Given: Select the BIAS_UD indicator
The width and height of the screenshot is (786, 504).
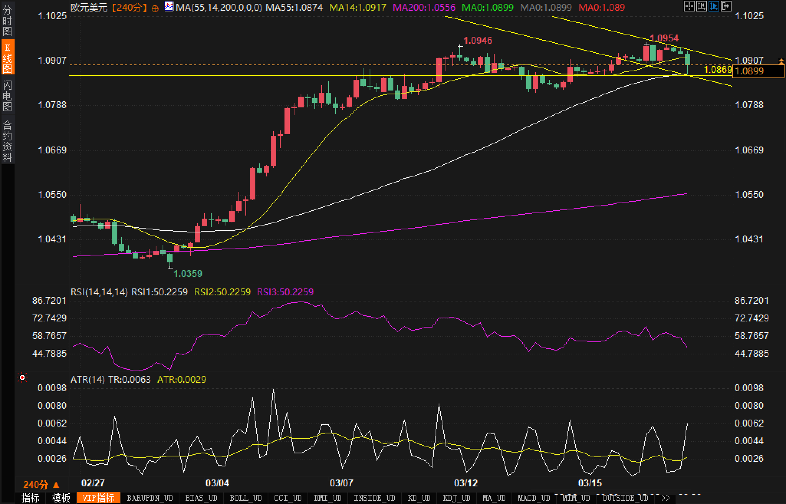Looking at the screenshot, I should coord(201,498).
